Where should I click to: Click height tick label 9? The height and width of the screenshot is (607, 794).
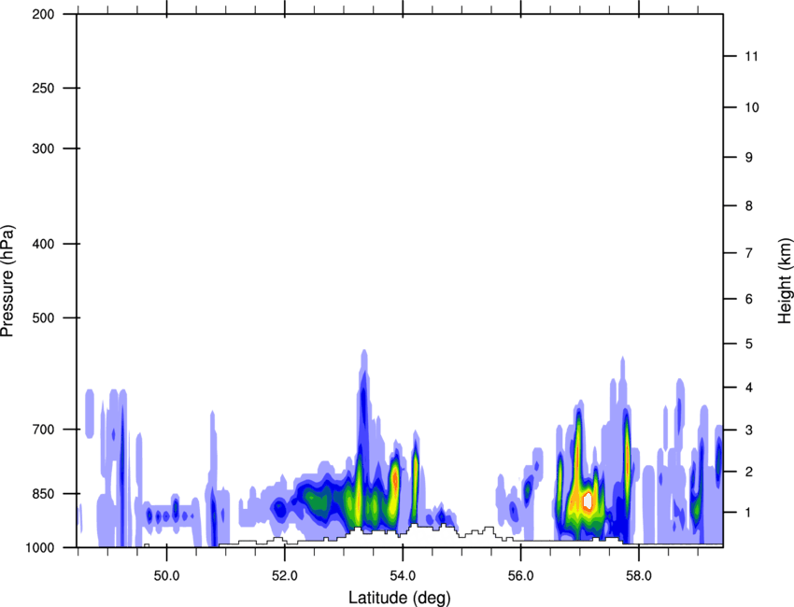(749, 158)
